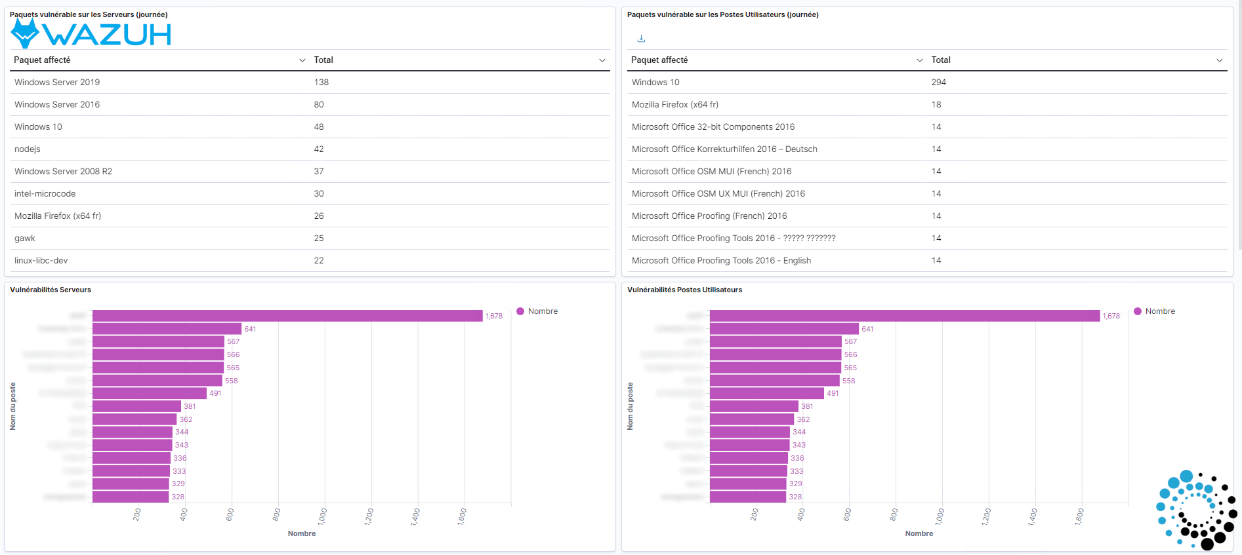
Task: Click the 328 bar in Vulnérabilités Serveurs chart
Action: pyautogui.click(x=131, y=497)
